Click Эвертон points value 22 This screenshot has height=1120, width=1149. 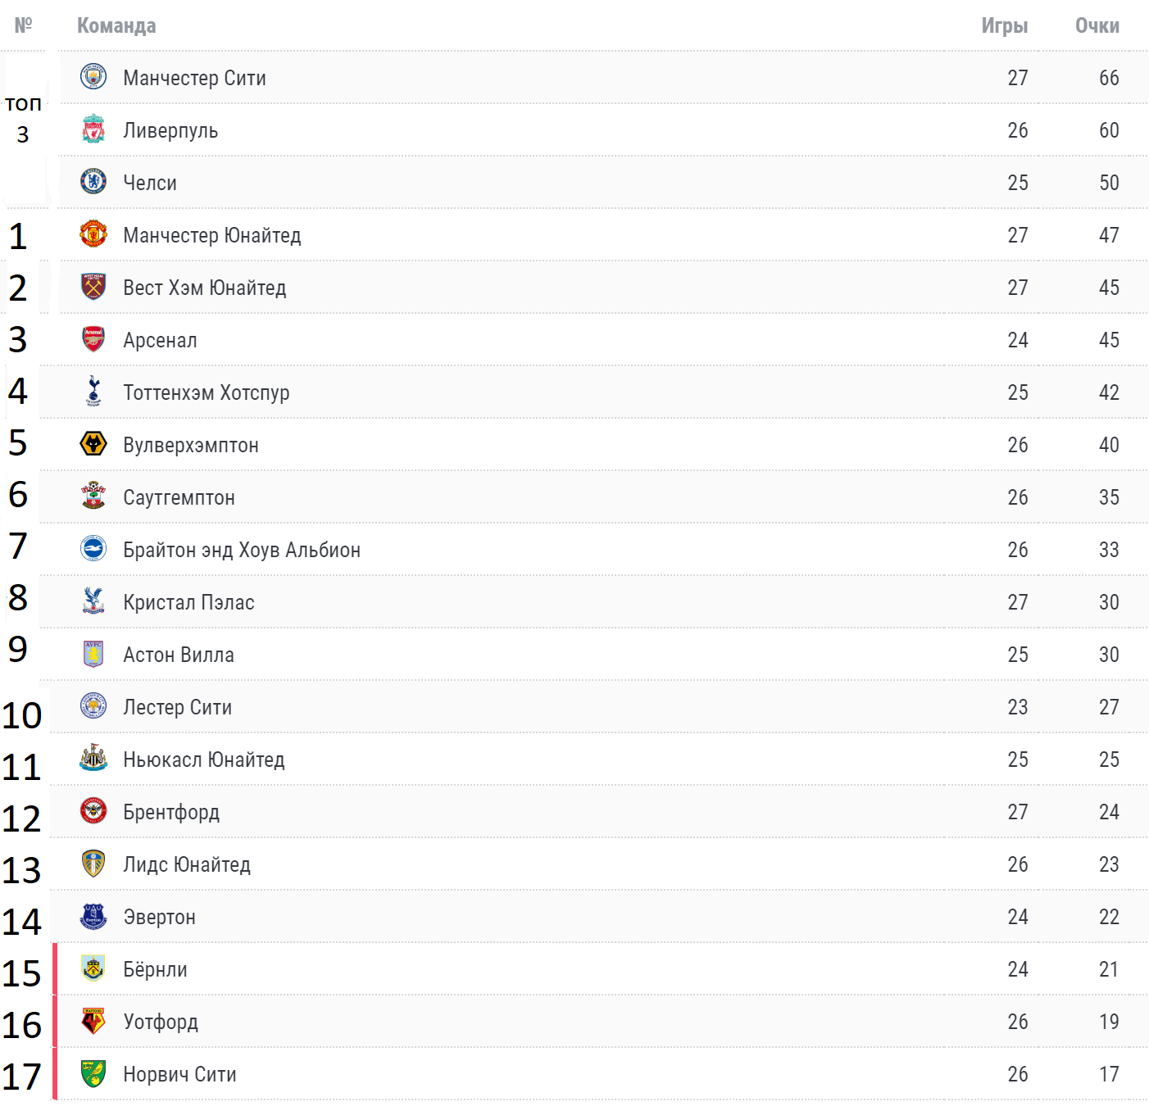coord(1109,917)
